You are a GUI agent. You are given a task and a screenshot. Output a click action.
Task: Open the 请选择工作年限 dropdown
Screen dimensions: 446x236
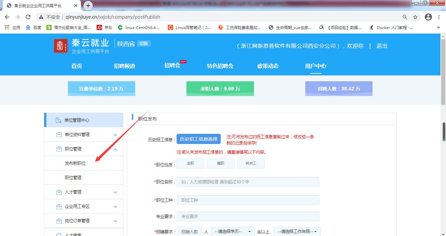[x=297, y=231]
